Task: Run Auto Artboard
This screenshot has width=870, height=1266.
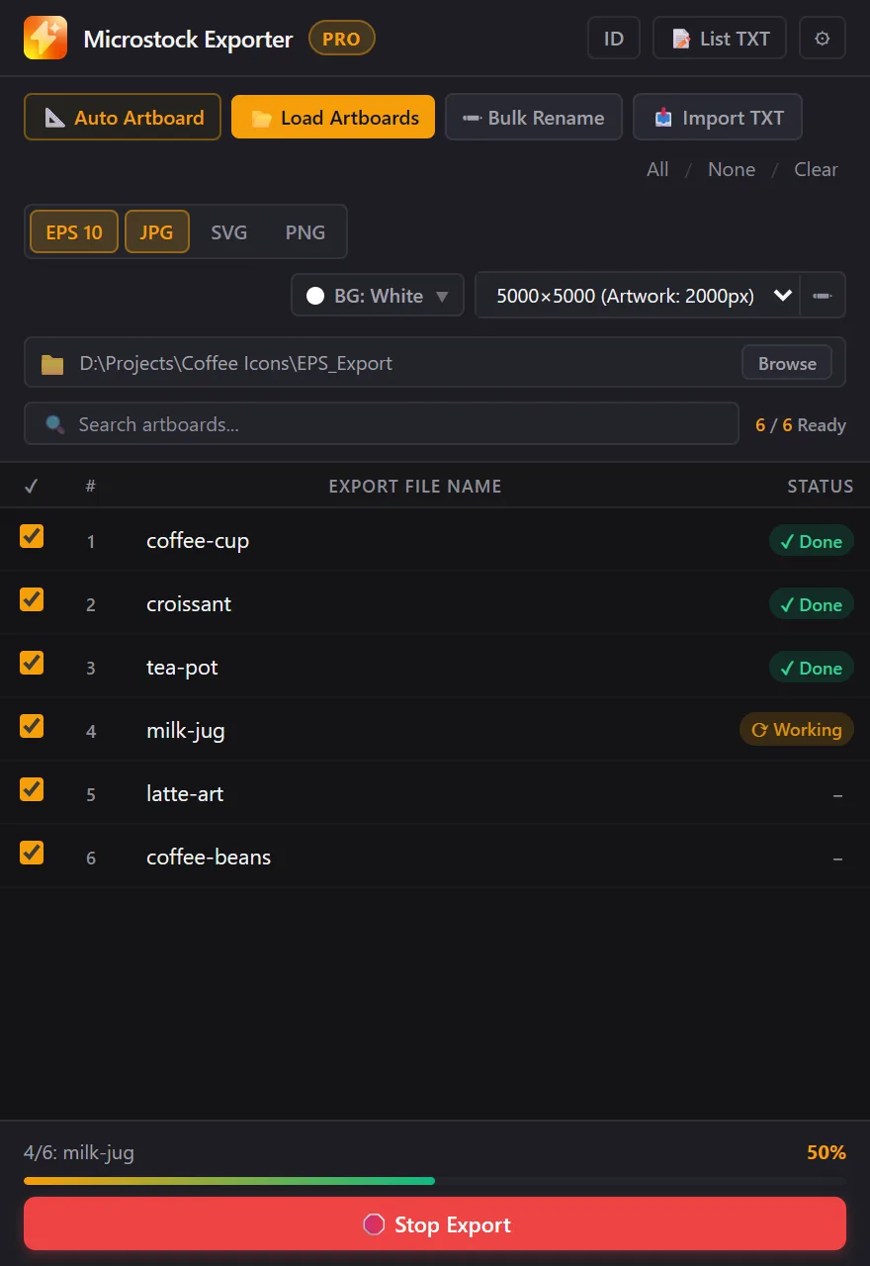Action: (x=123, y=118)
